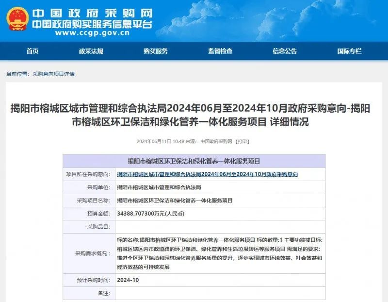
Task: Click the 当前位置 breadcrumb label
Action: [18, 74]
